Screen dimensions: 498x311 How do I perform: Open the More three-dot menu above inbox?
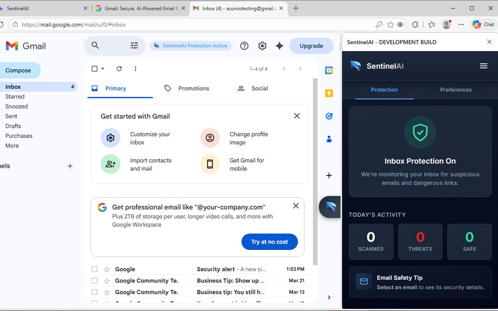(x=135, y=69)
